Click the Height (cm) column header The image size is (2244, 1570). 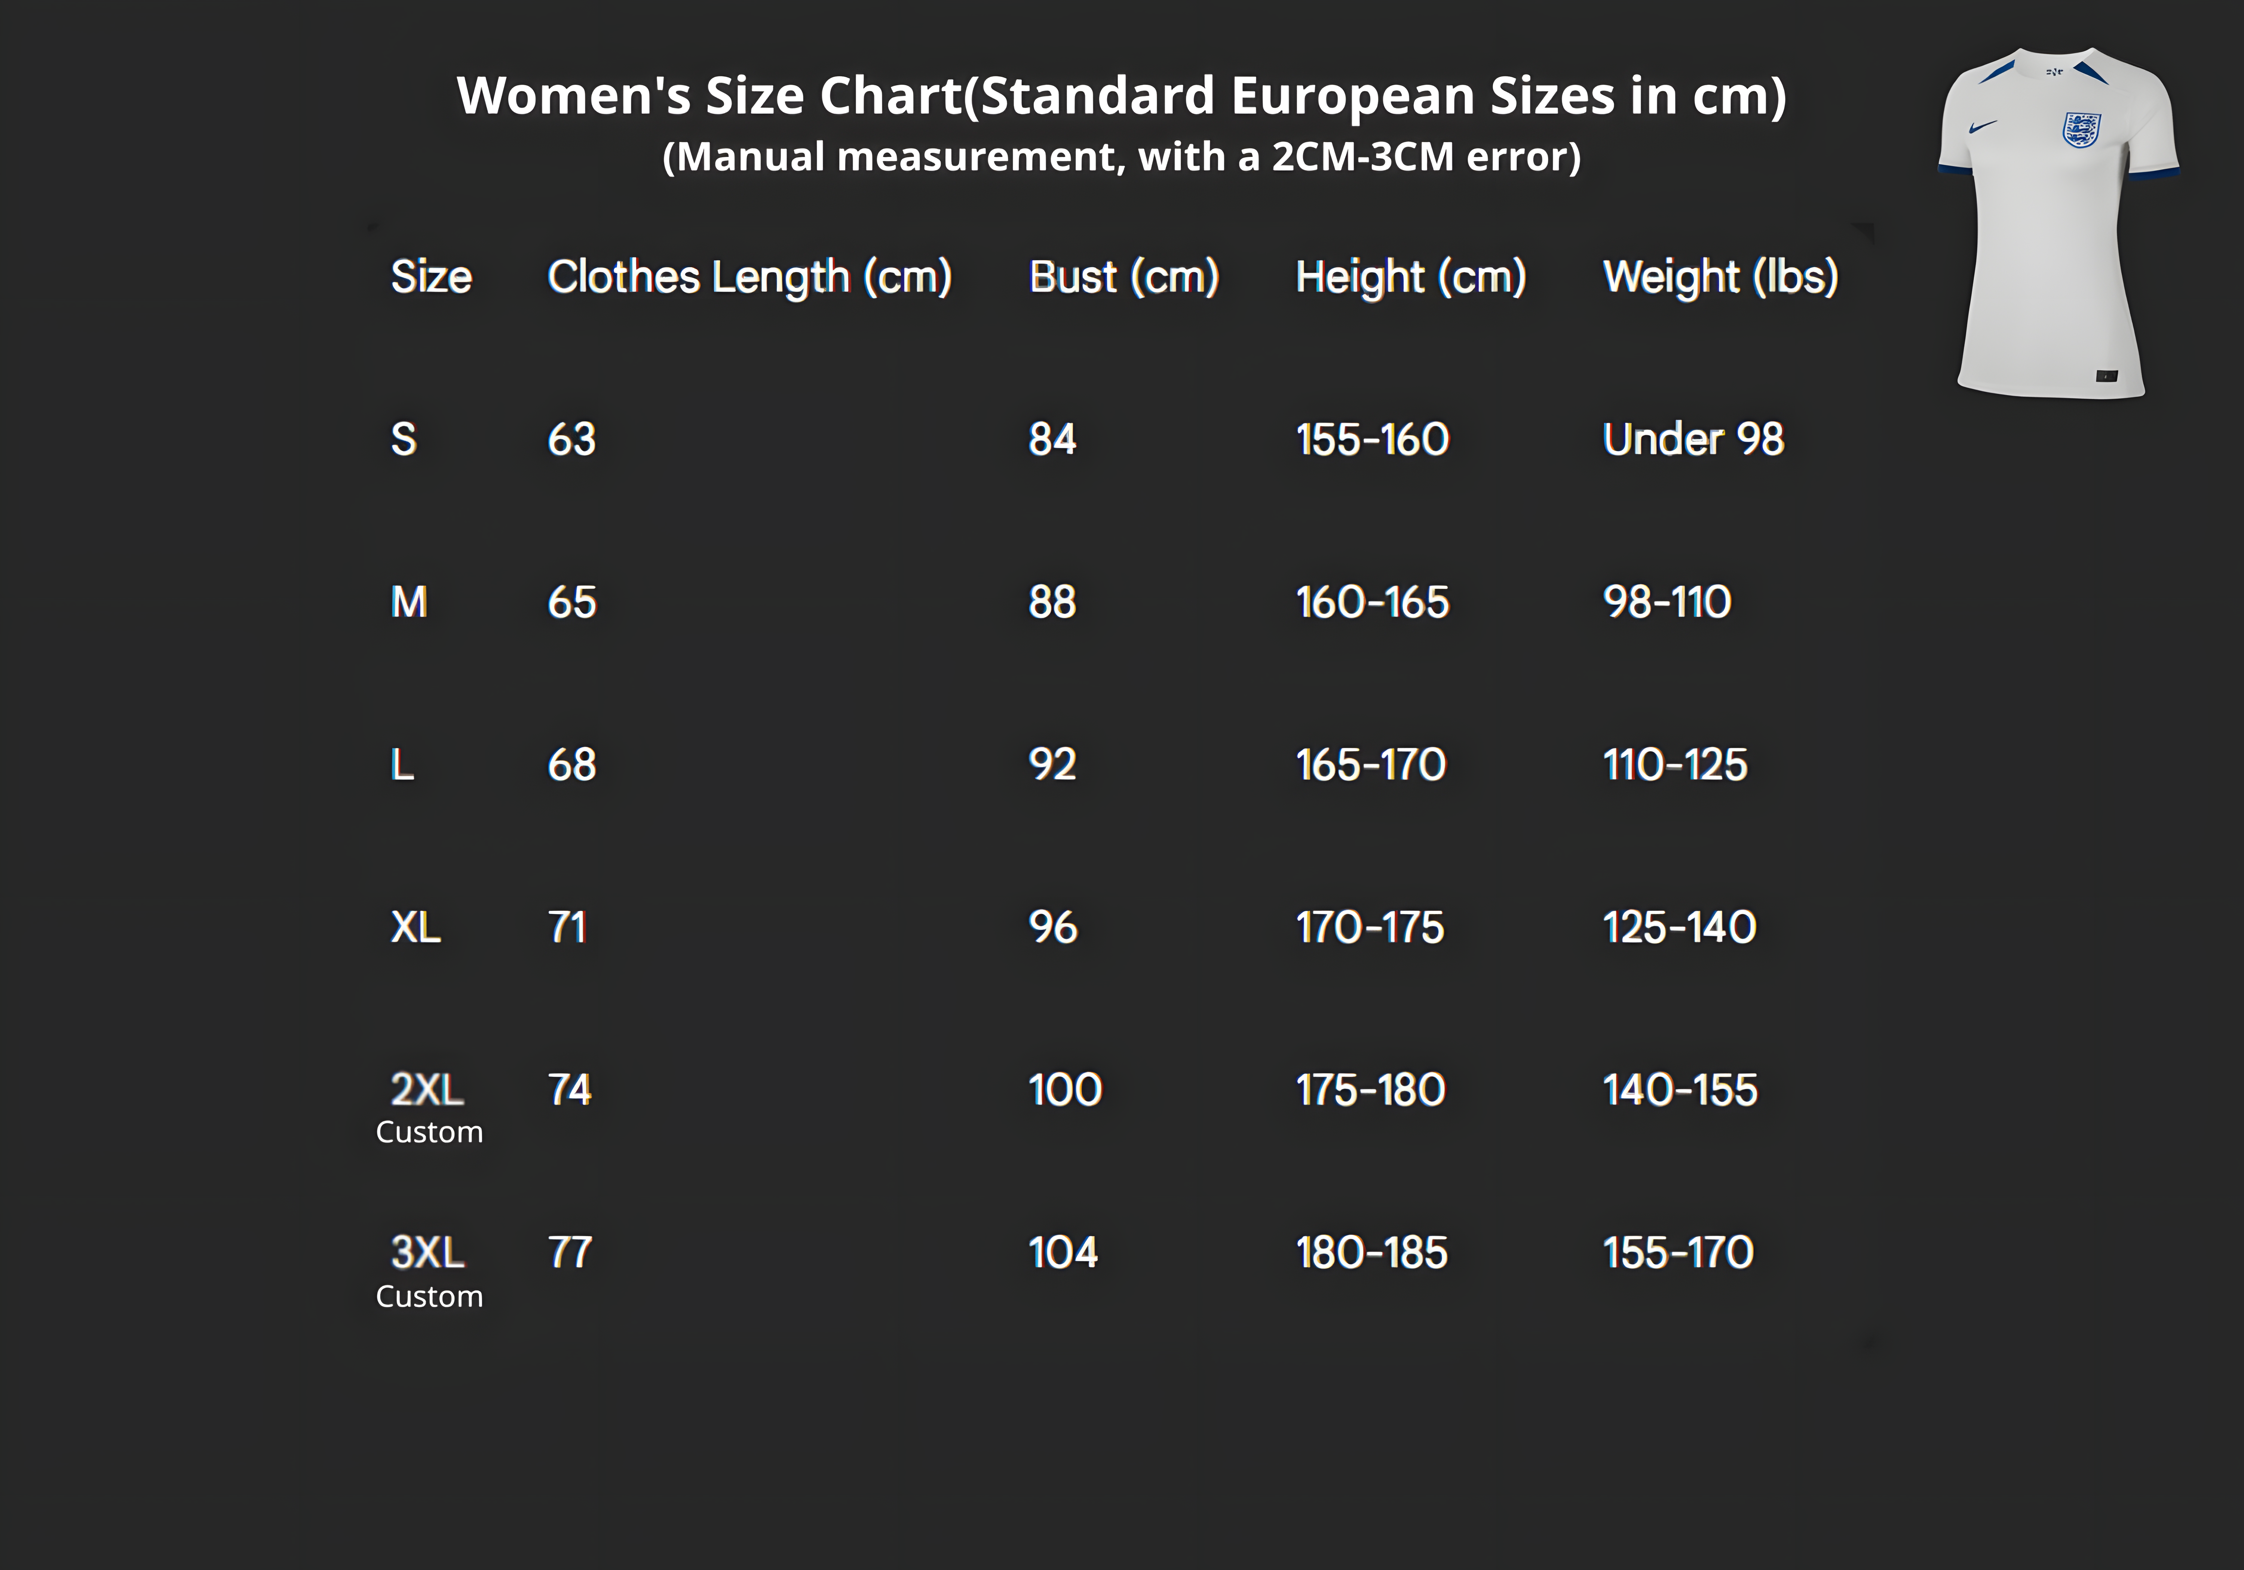coord(1410,277)
